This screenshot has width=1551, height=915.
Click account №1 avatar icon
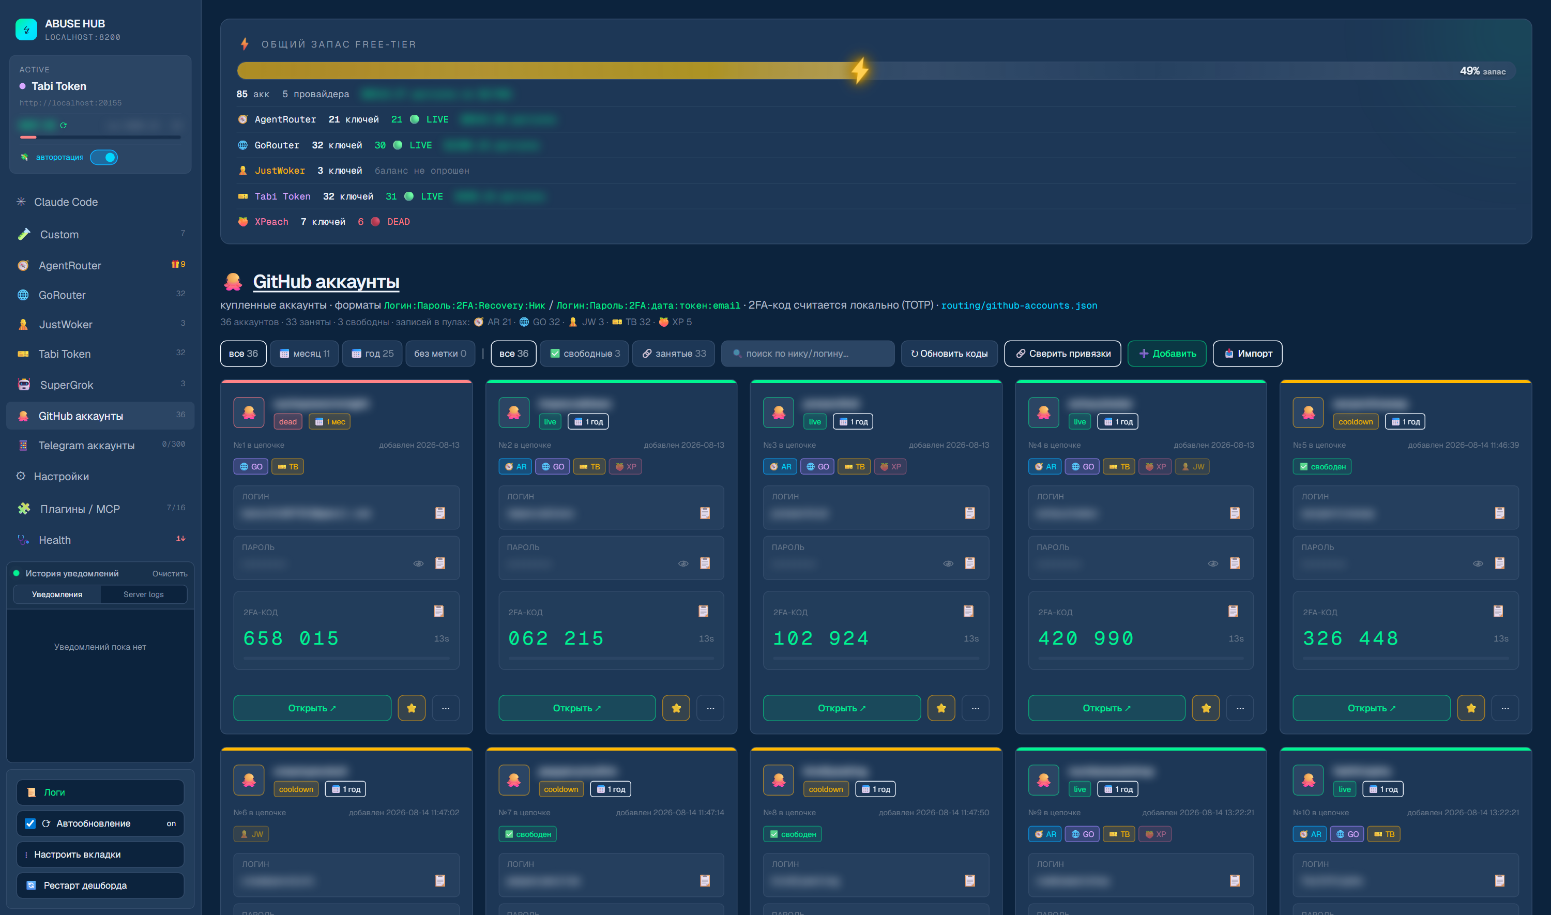point(249,413)
